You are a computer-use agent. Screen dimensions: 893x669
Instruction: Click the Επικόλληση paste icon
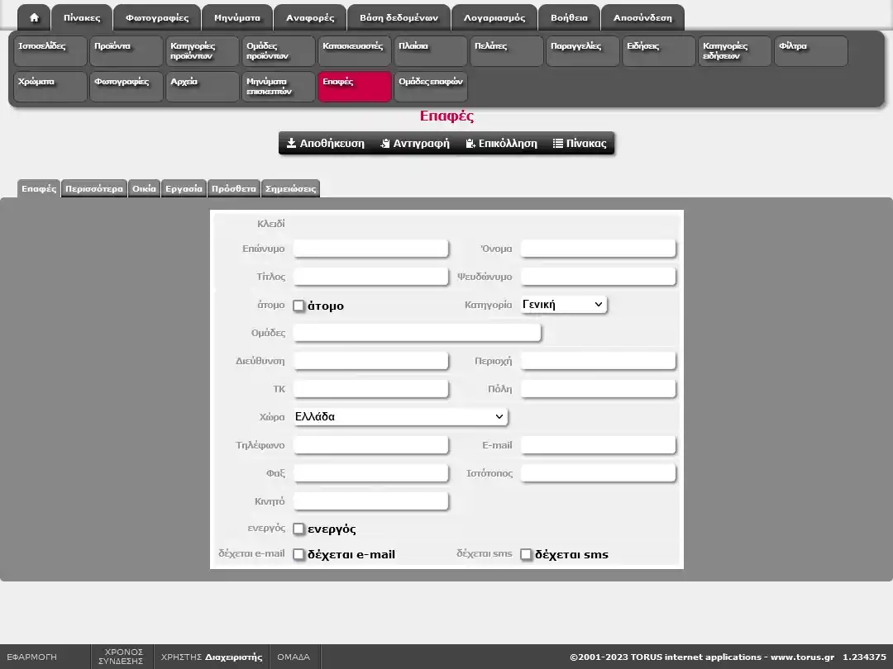click(470, 144)
